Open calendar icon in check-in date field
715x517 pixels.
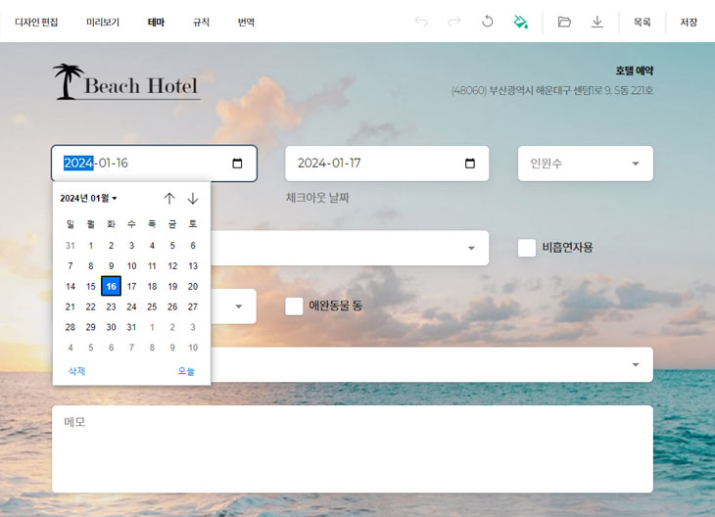237,164
